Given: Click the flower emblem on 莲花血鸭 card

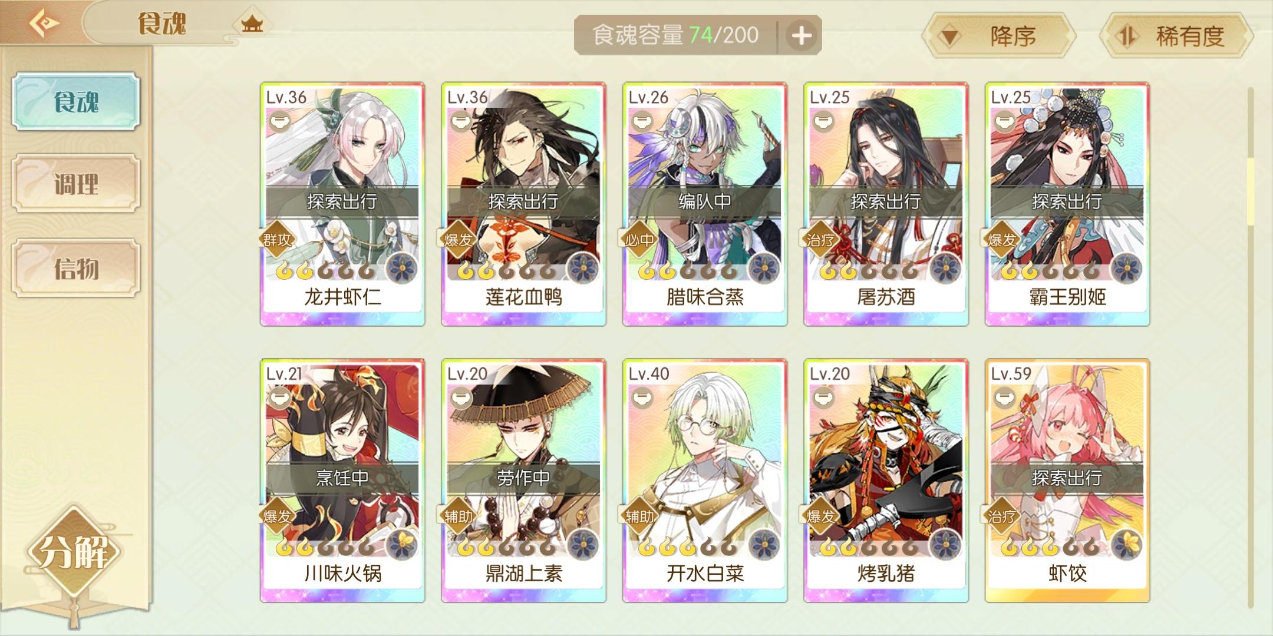Looking at the screenshot, I should [x=583, y=270].
